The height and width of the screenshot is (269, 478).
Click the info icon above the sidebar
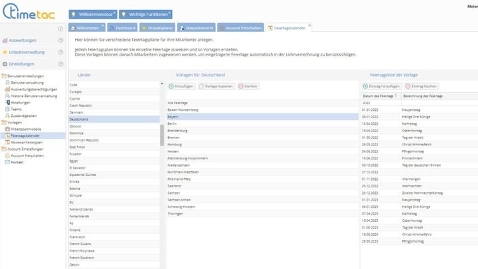(x=61, y=28)
